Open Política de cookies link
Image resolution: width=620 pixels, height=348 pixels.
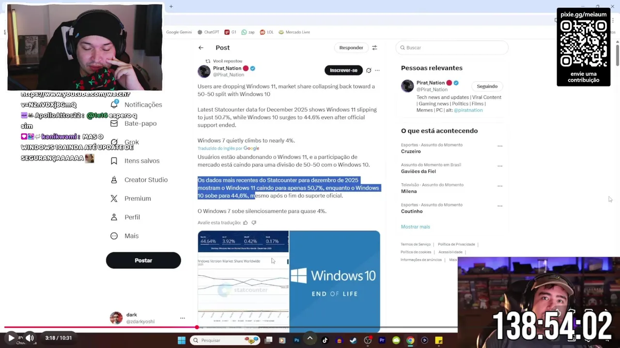pyautogui.click(x=416, y=252)
